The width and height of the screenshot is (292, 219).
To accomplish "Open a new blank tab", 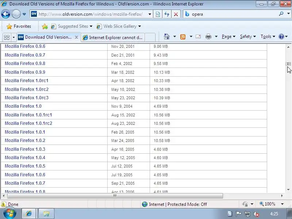I will (x=150, y=38).
